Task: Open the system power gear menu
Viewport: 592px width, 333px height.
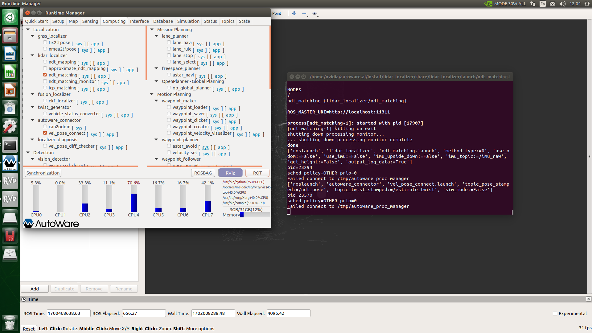Action: point(587,4)
